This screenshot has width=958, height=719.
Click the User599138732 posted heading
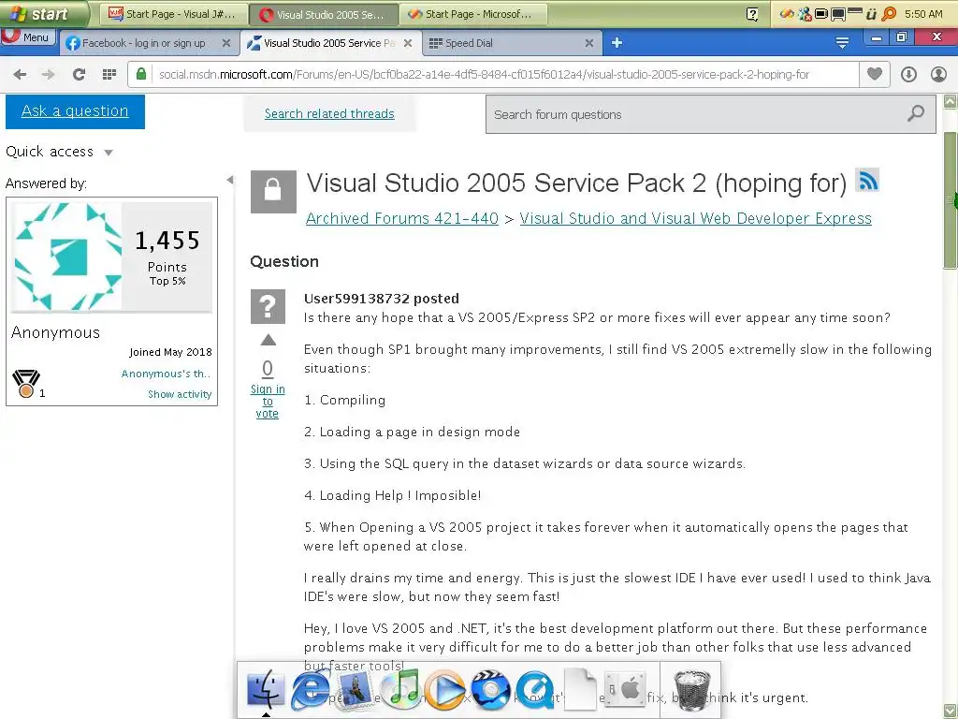coord(382,299)
